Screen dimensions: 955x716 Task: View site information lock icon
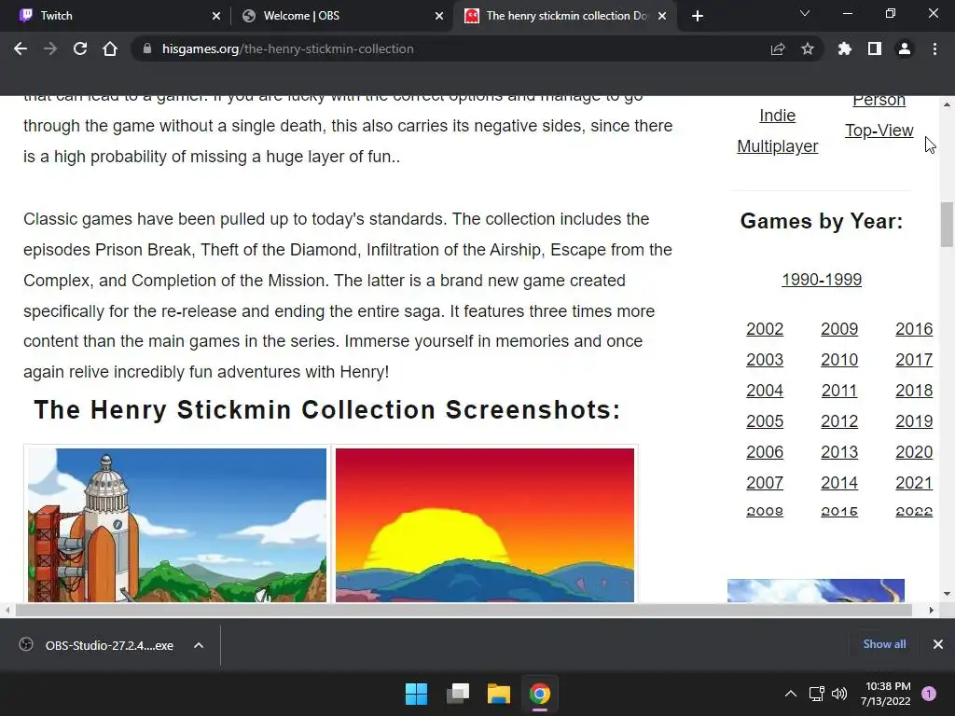(x=146, y=48)
